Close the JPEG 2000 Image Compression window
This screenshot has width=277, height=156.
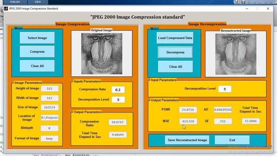268,9
